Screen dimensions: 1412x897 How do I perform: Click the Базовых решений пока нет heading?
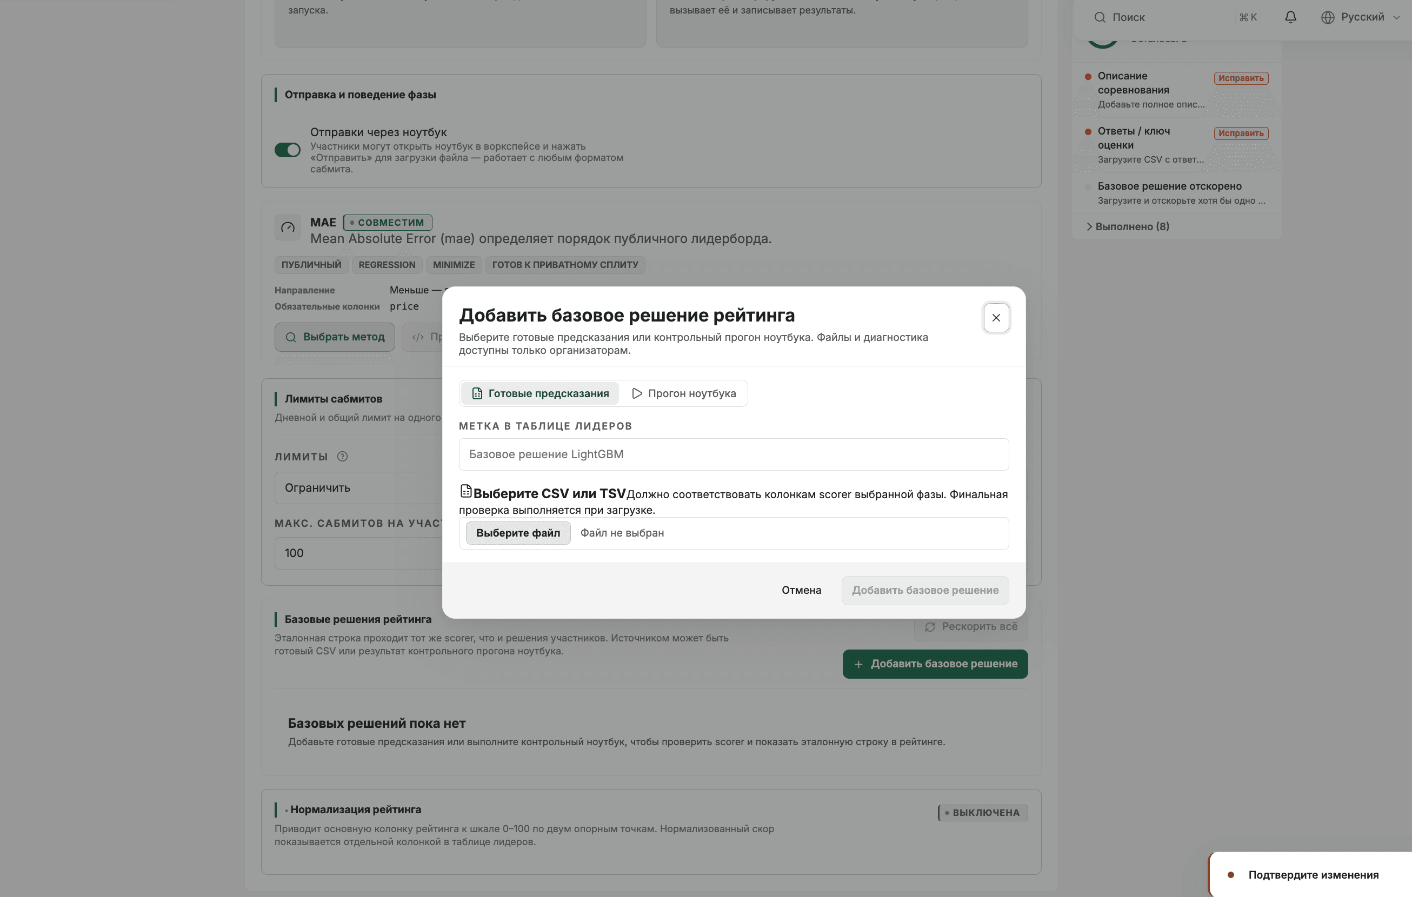pos(376,724)
